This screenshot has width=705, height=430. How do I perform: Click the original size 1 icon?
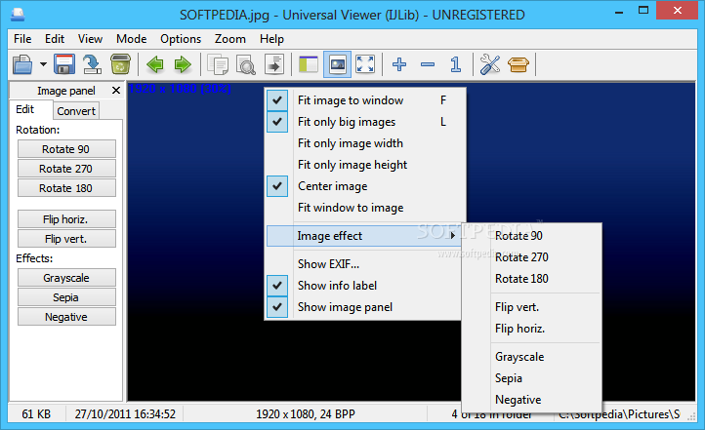tap(455, 64)
